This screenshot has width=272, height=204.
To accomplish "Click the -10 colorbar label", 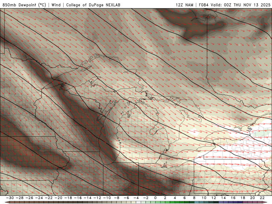I will [x=107, y=198].
